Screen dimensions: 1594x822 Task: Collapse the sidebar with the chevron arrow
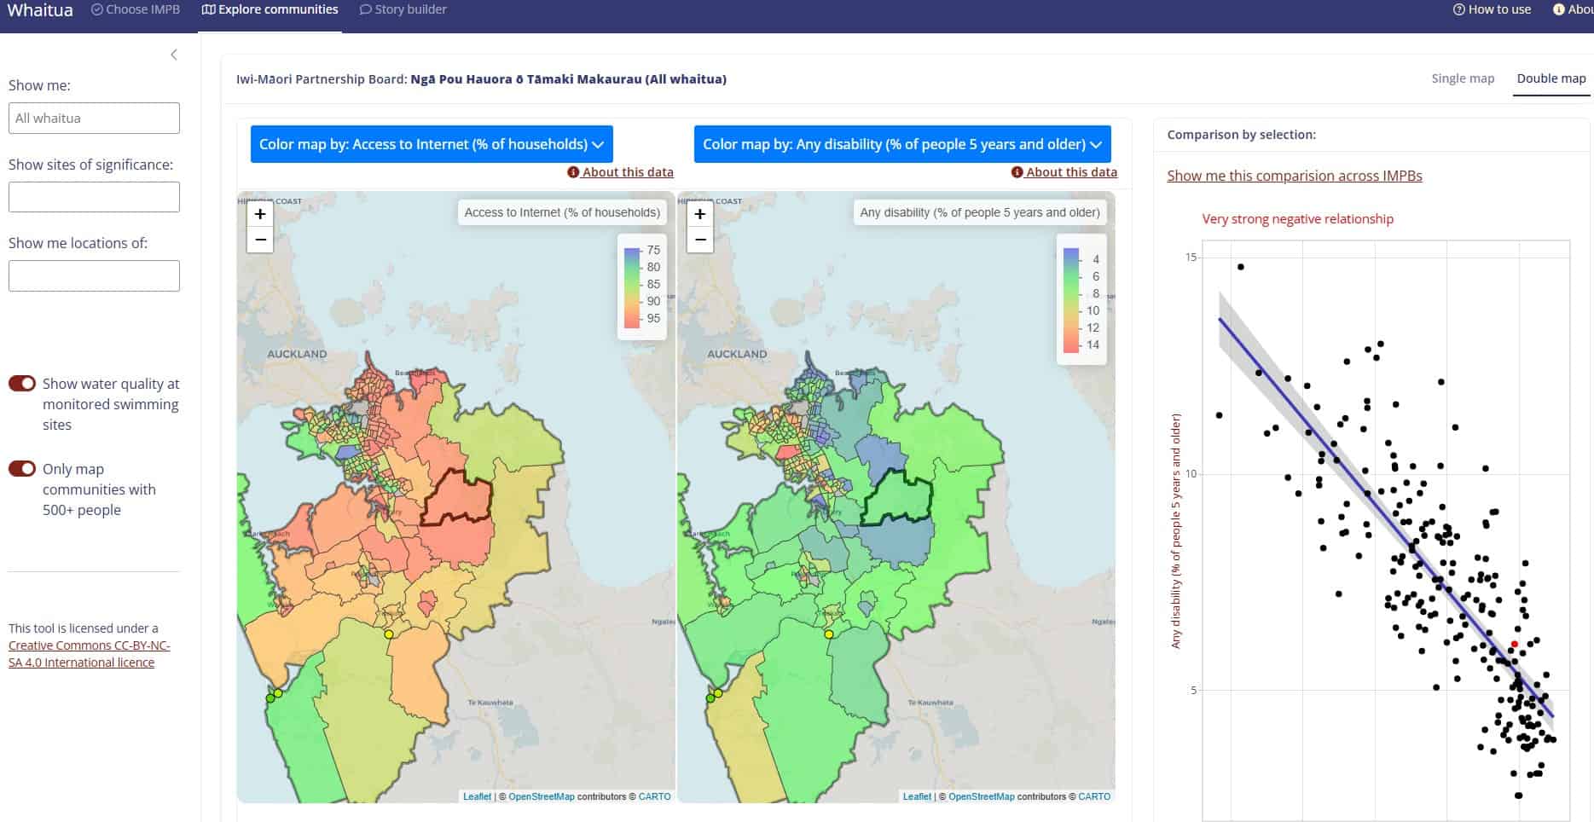point(174,55)
